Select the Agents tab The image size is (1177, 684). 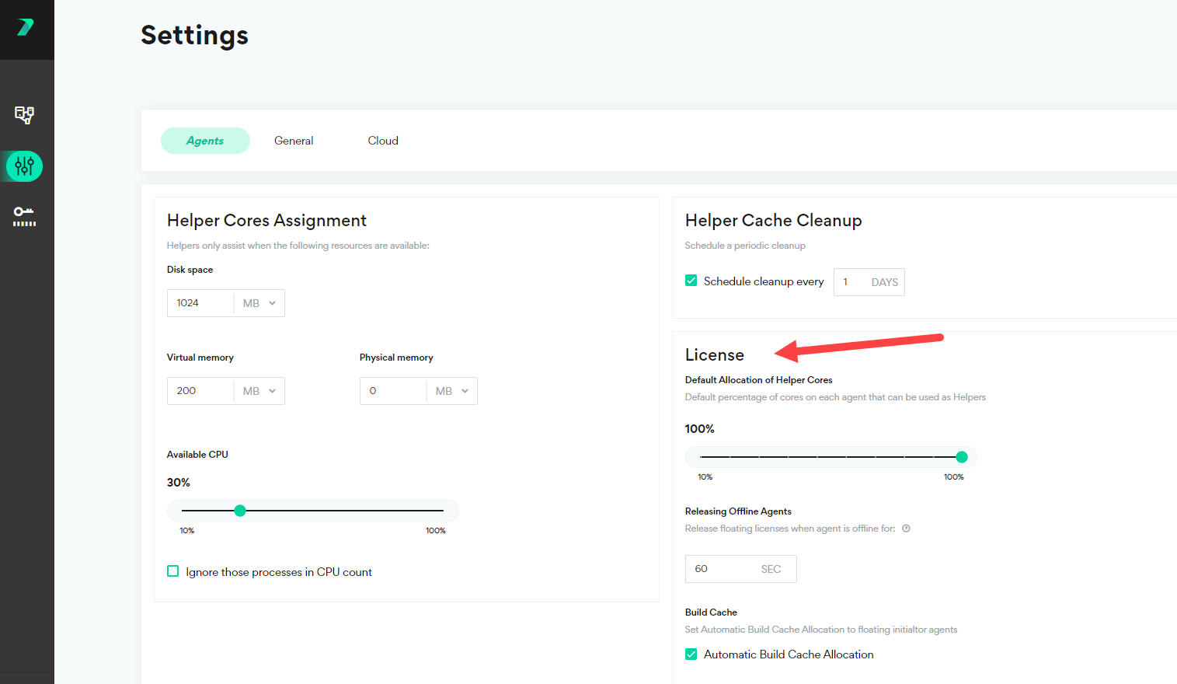[x=205, y=141]
